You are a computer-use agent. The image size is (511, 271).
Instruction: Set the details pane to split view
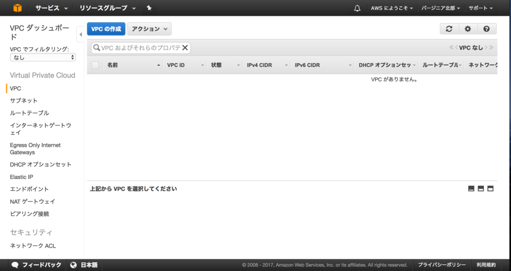click(481, 189)
